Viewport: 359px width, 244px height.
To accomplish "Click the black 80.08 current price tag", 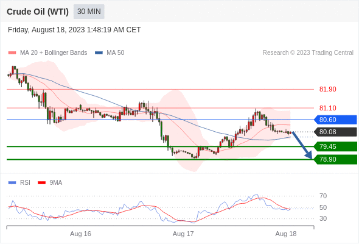I will point(335,132).
